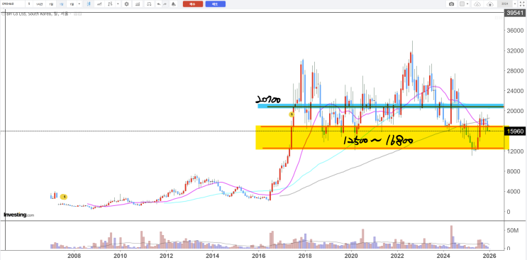The height and width of the screenshot is (260, 527).
Task: Expand the chart style dropdown arrow
Action: [x=118, y=4]
